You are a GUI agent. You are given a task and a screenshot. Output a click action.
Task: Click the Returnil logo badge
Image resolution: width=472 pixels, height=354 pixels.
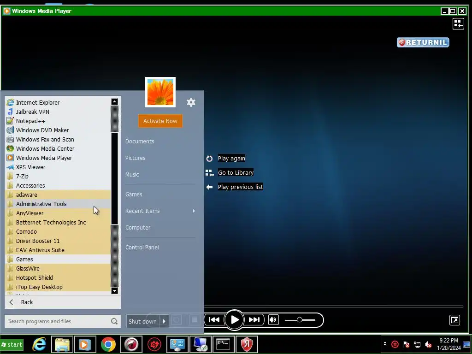click(x=423, y=42)
